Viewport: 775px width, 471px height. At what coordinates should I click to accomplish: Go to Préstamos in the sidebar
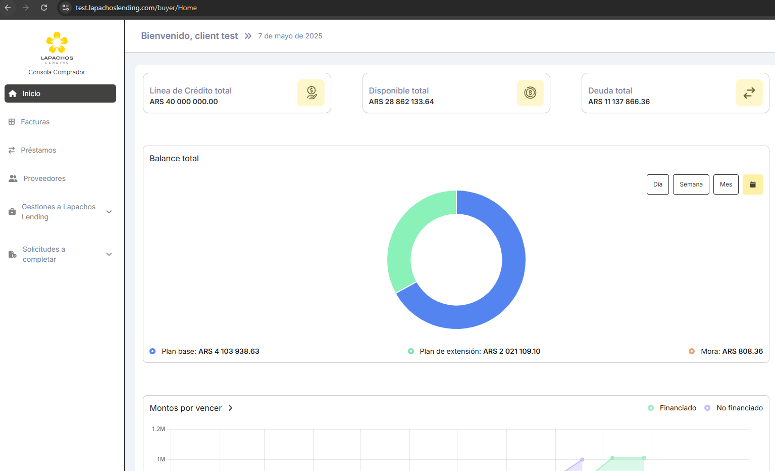pos(38,150)
